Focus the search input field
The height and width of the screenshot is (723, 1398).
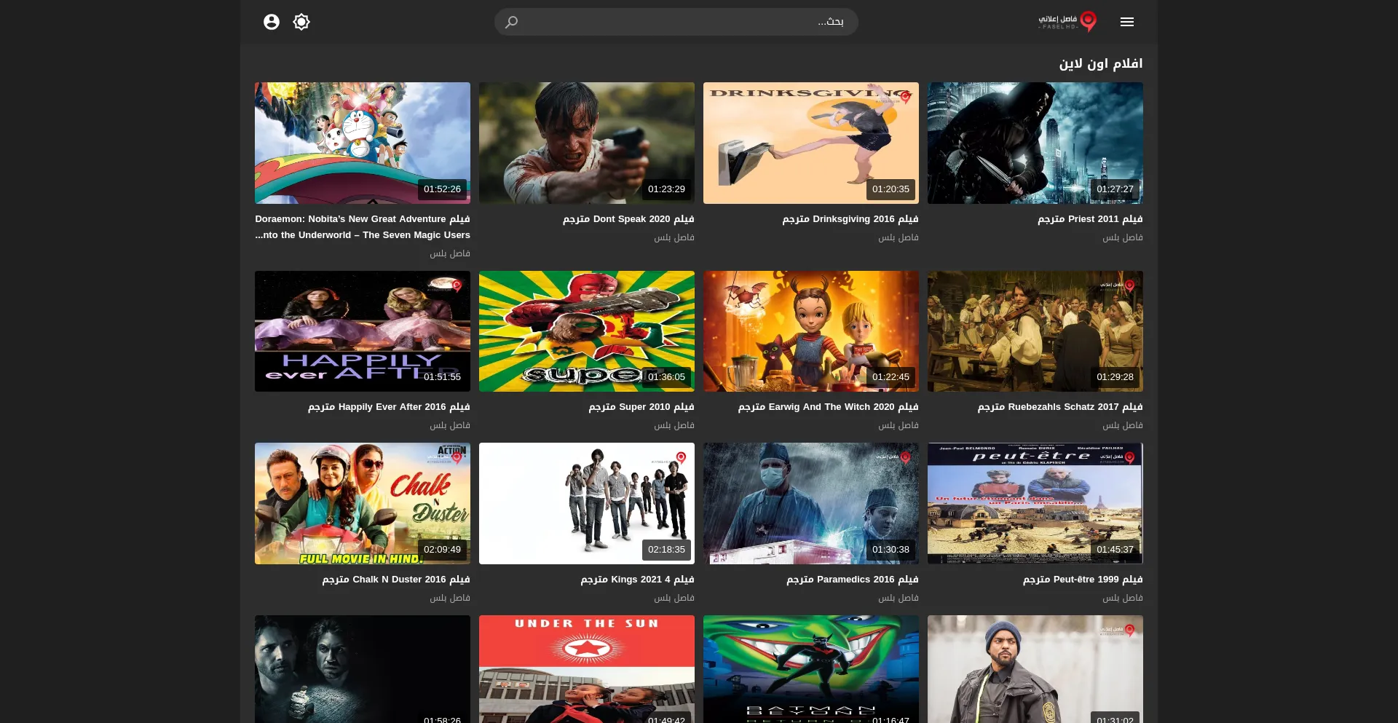[676, 22]
